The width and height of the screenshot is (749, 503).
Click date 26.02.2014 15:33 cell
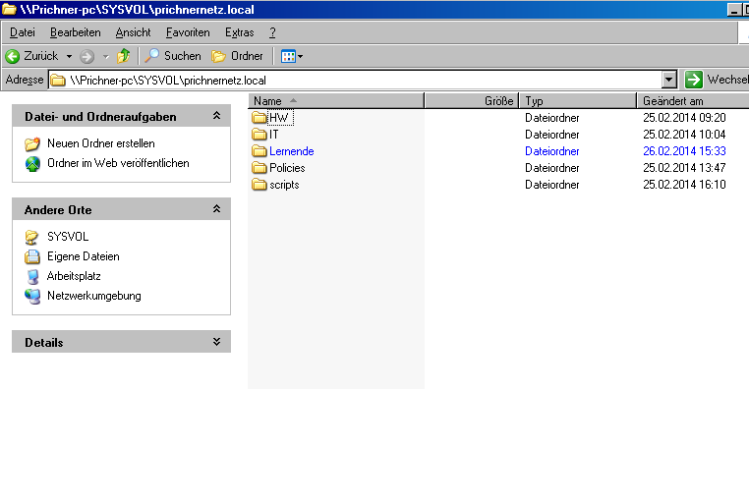tap(684, 151)
